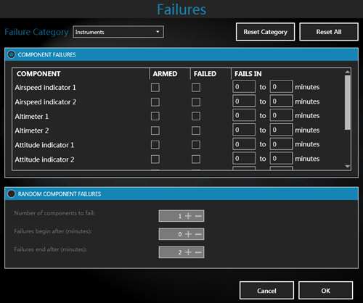
Task: Click the component list scroll up arrow
Action: pyautogui.click(x=348, y=72)
